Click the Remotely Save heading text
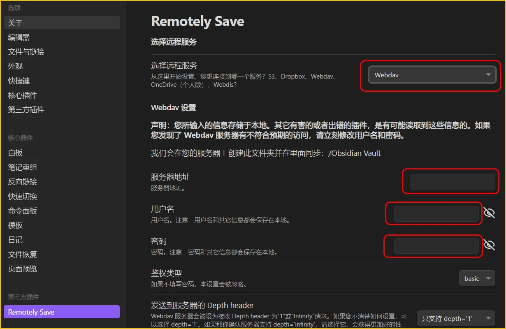 coord(198,21)
